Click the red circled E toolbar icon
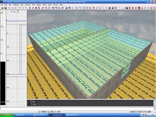The width and height of the screenshot is (156, 117). pos(130,8)
